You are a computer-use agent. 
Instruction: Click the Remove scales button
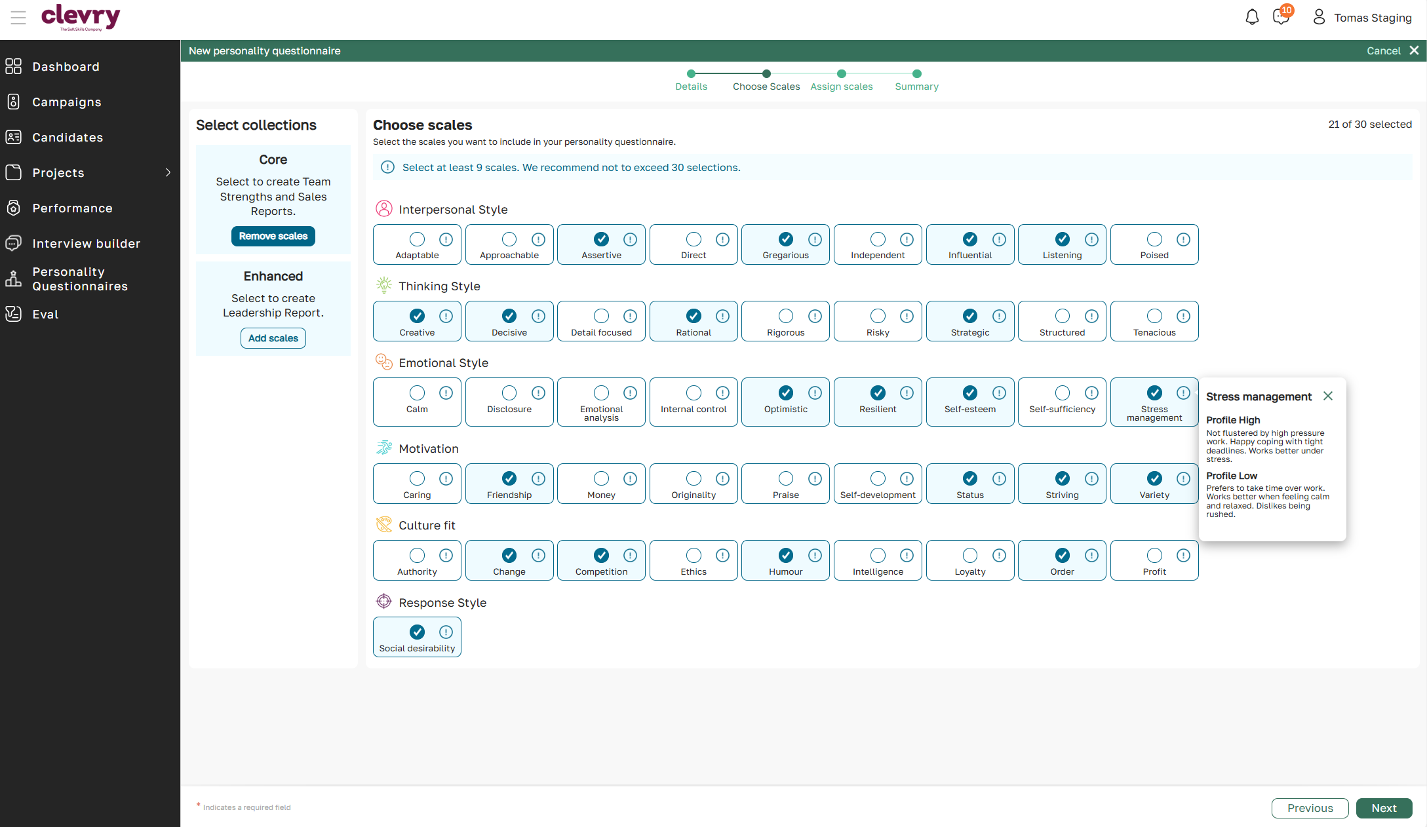coord(273,236)
